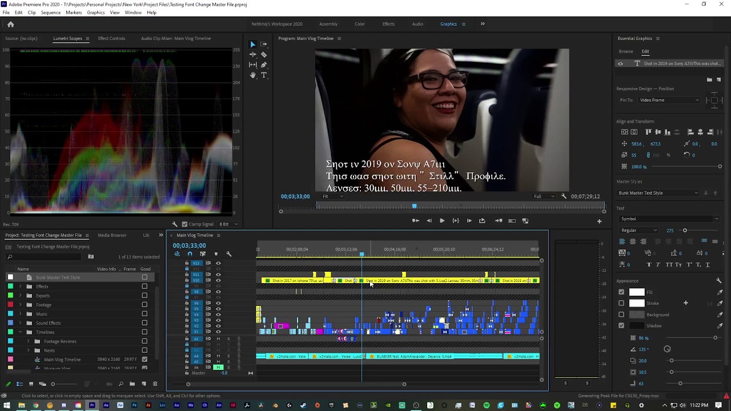Open the Markers menu
The width and height of the screenshot is (731, 411).
coord(74,13)
